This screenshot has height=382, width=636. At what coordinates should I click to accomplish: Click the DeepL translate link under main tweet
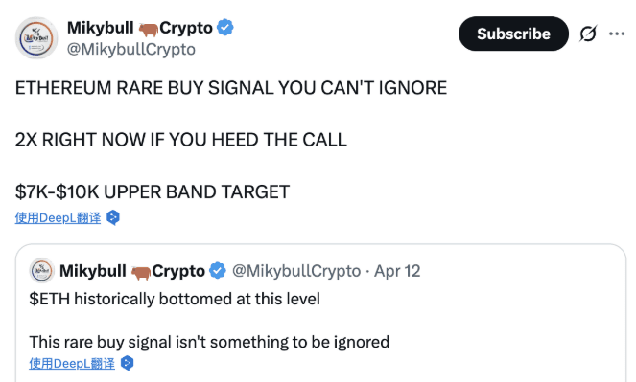pyautogui.click(x=58, y=217)
